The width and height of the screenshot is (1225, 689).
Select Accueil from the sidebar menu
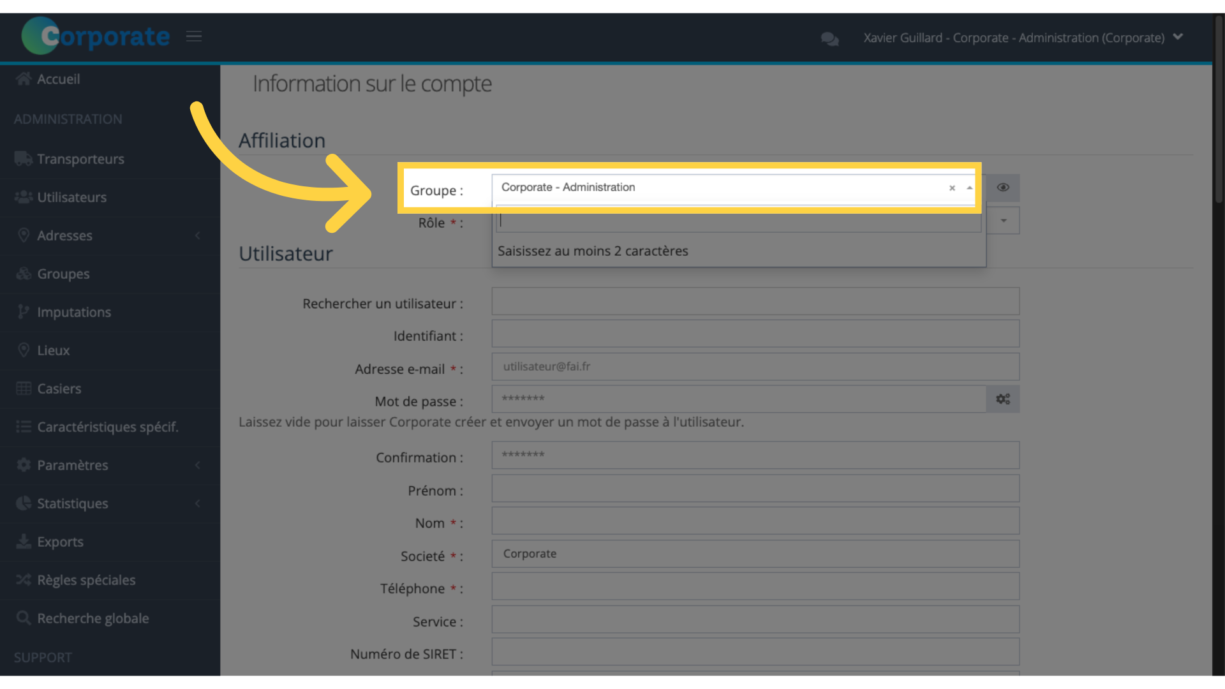(59, 78)
